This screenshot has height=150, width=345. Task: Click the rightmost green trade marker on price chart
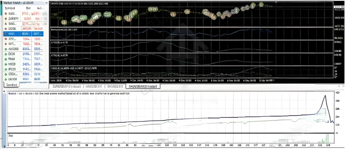(261, 4)
